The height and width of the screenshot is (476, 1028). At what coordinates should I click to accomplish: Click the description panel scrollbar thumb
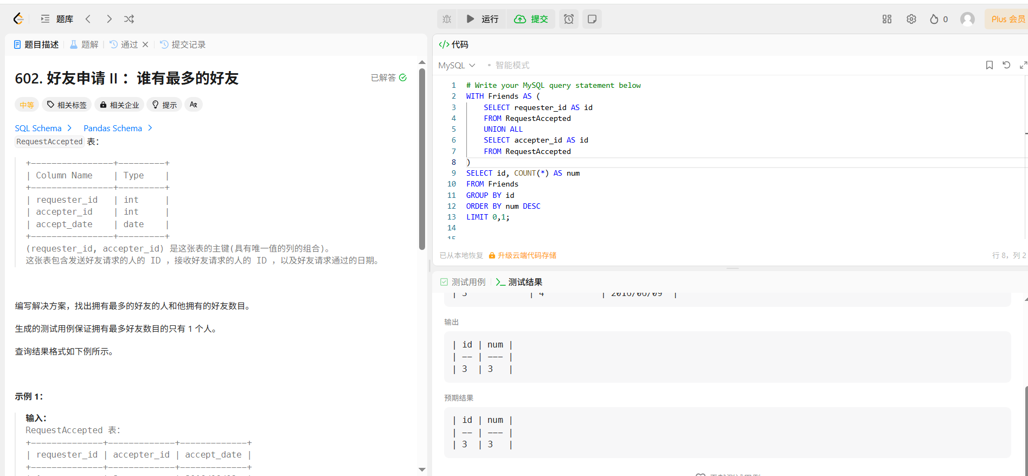422,158
